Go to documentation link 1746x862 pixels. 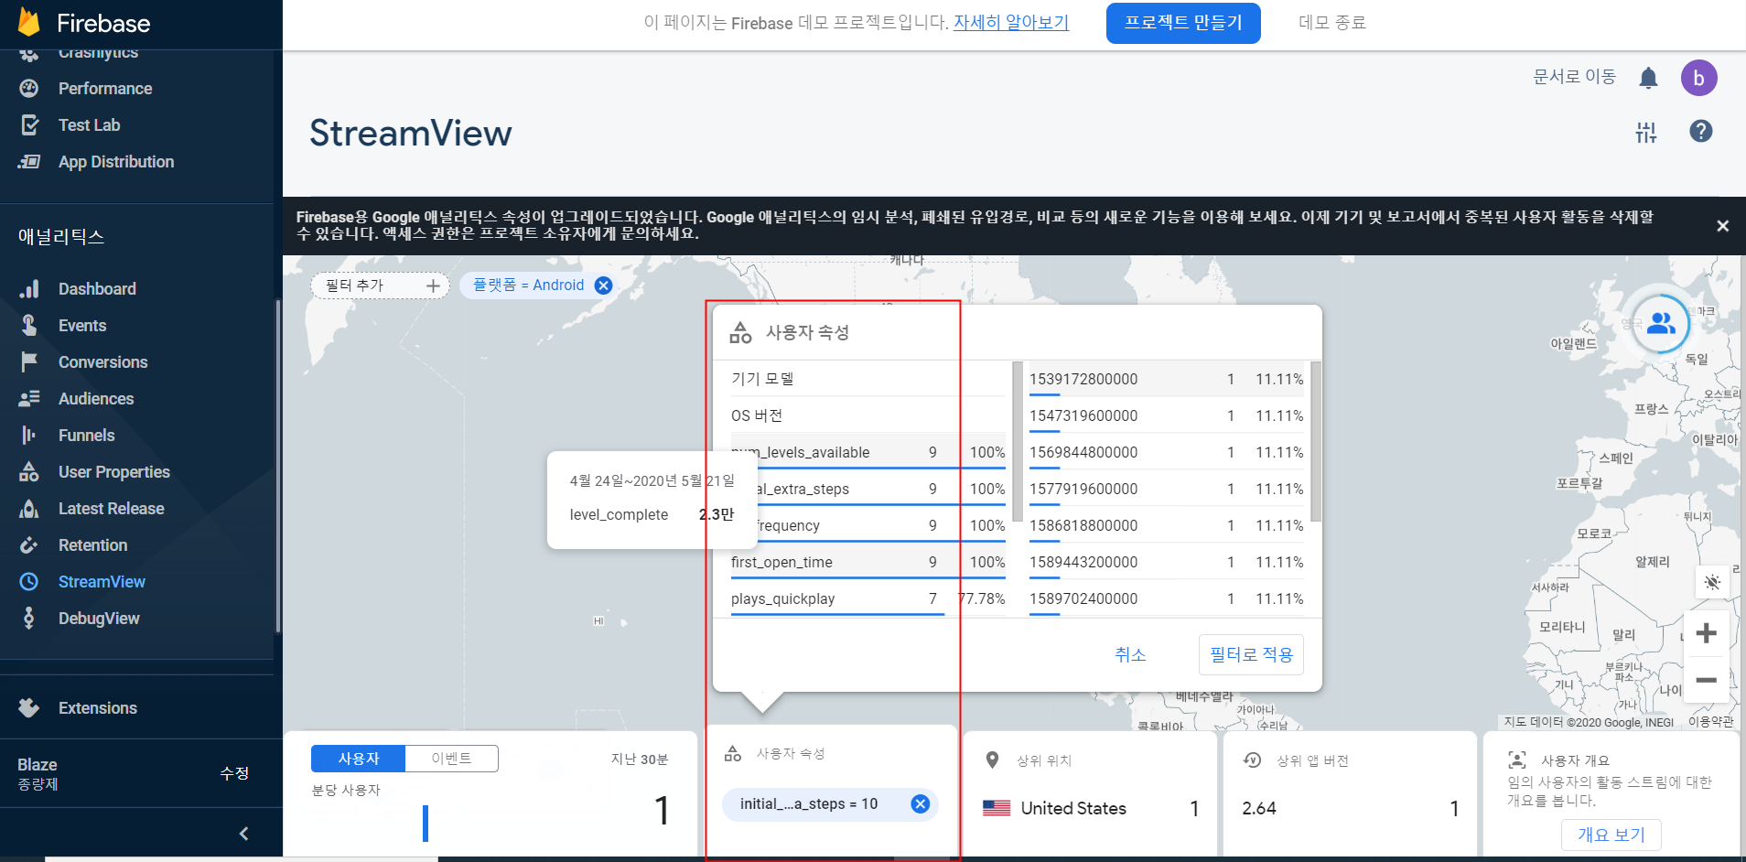point(1574,77)
